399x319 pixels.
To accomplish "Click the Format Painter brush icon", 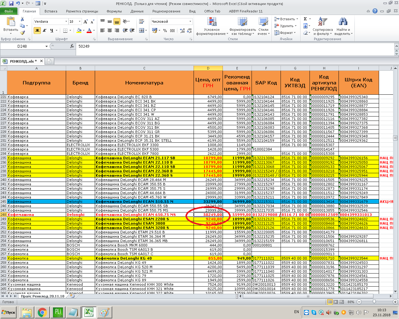I will pos(22,32).
